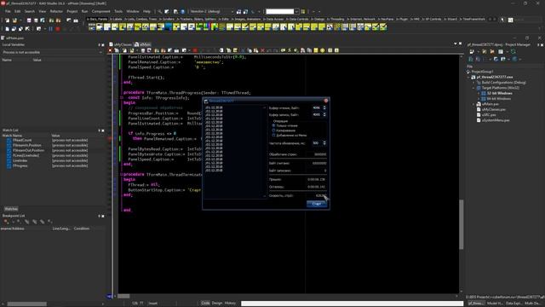The height and width of the screenshot is (307, 545).
Task: Collapse the ThreadProgress procedure code fold
Action: [x=122, y=98]
